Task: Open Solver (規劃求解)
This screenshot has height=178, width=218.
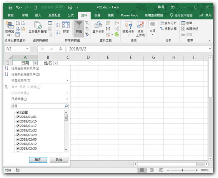Action: click(x=168, y=29)
